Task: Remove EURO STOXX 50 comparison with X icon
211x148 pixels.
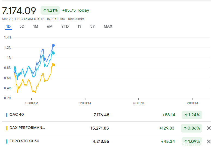Action: (x=209, y=141)
